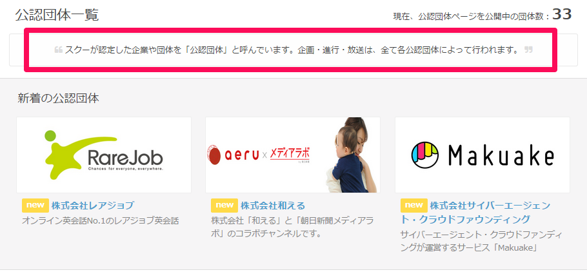Open the 株式会社和える link
This screenshot has width=587, height=279.
[272, 206]
